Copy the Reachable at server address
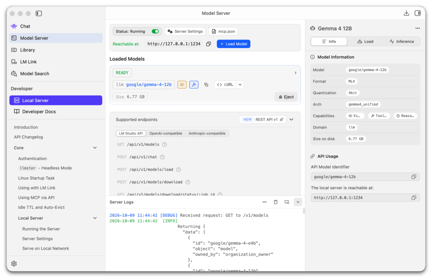Image resolution: width=432 pixels, height=280 pixels. pyautogui.click(x=208, y=44)
